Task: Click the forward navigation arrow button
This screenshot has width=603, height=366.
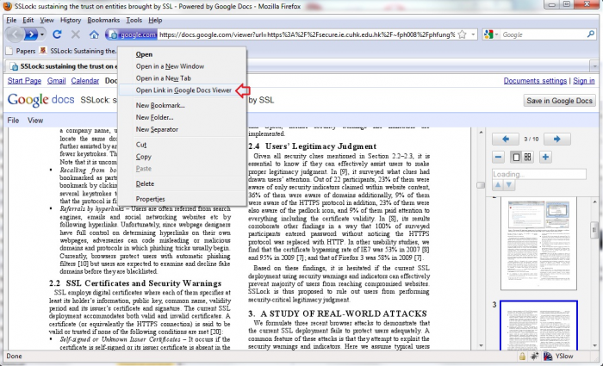Action: [x=31, y=34]
